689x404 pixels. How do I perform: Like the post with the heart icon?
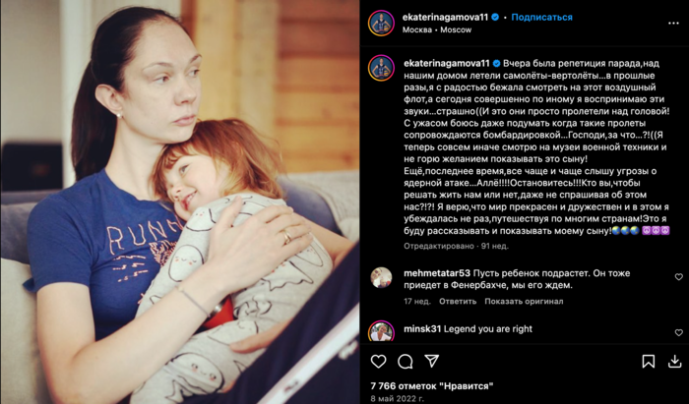point(378,362)
